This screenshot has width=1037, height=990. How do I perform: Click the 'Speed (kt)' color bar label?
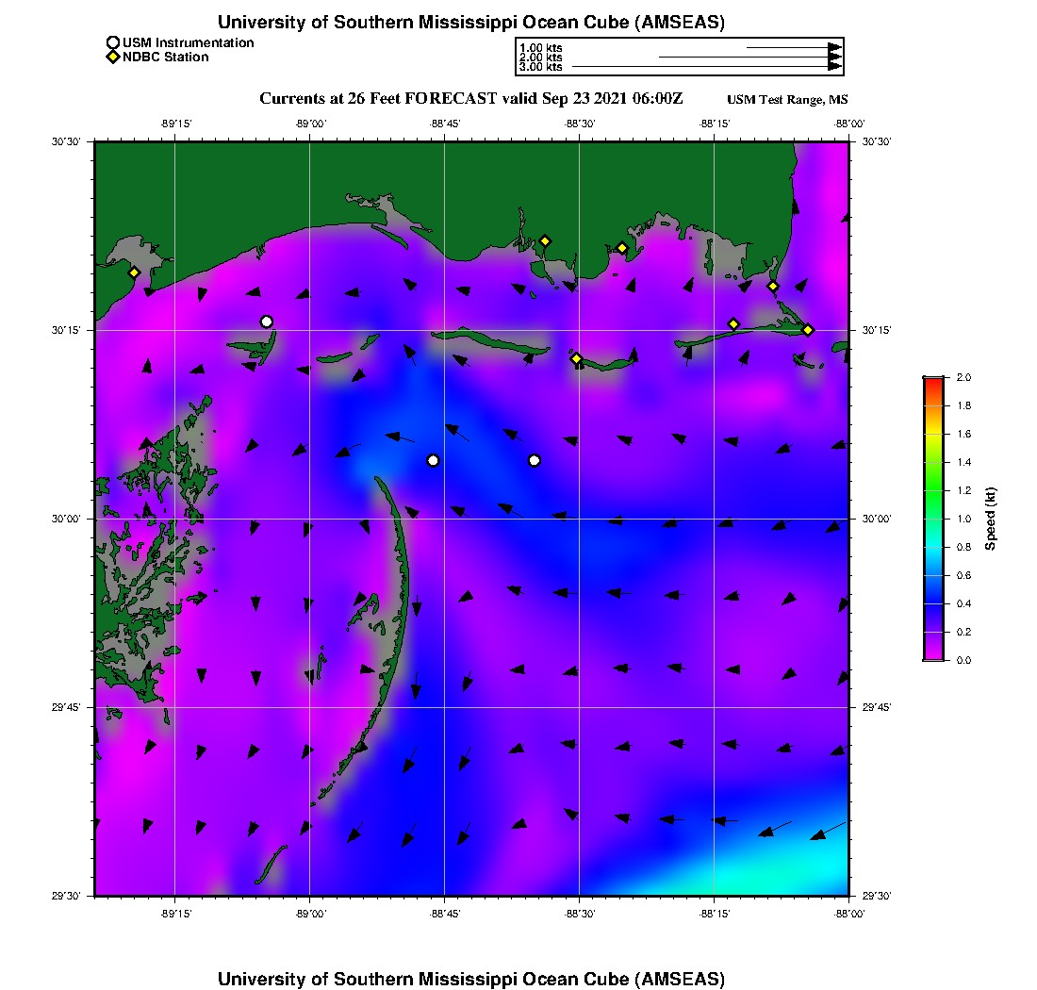pyautogui.click(x=990, y=519)
